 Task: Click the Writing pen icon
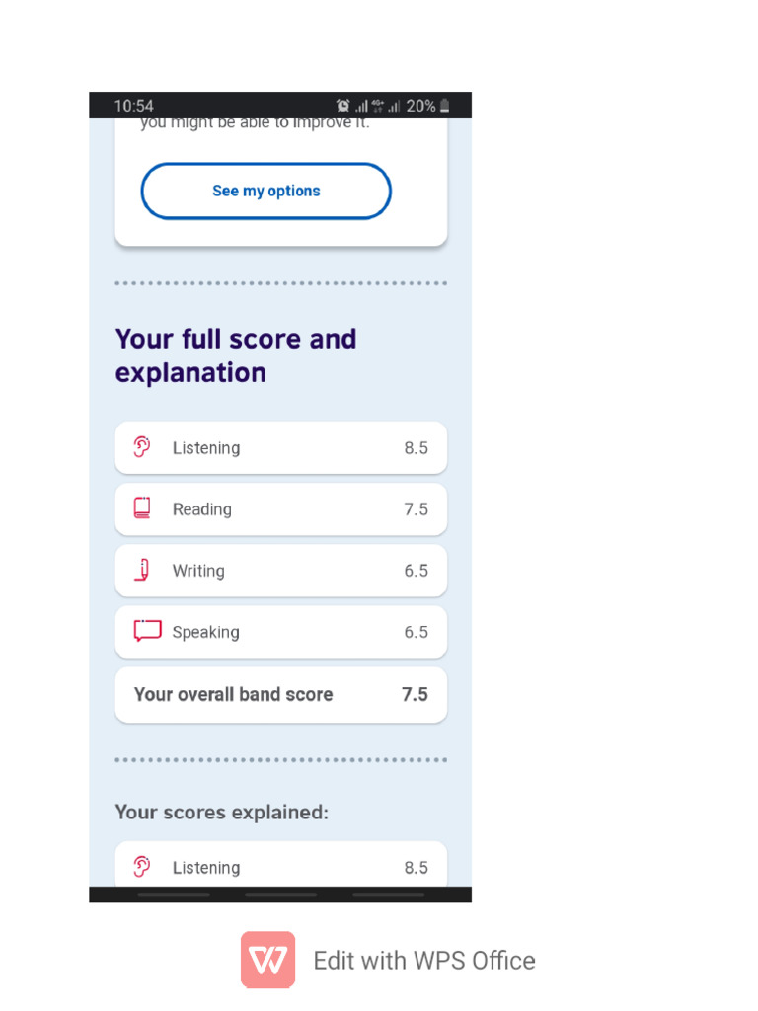(x=142, y=570)
